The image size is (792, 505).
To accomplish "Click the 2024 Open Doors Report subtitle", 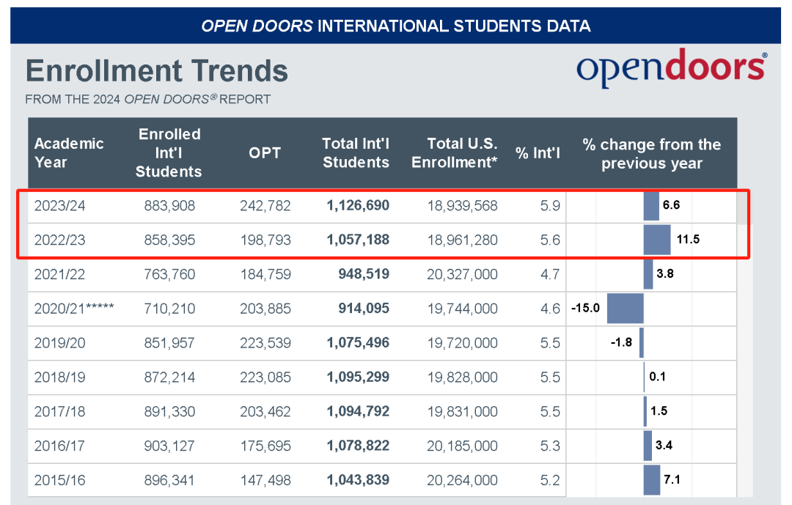I will coord(148,99).
